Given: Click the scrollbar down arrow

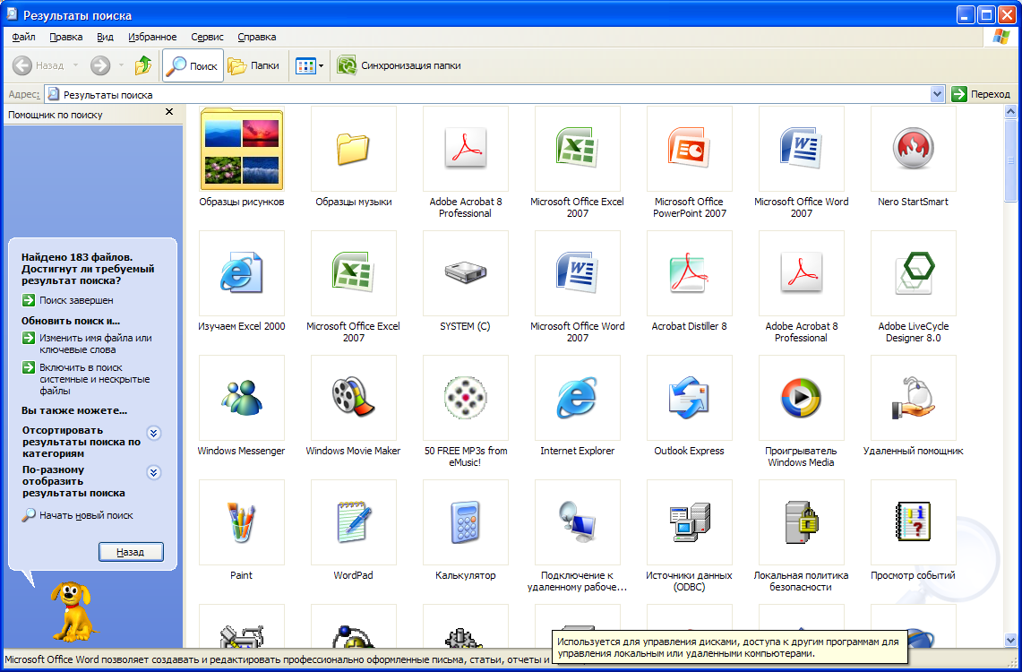Looking at the screenshot, I should coord(1011,641).
